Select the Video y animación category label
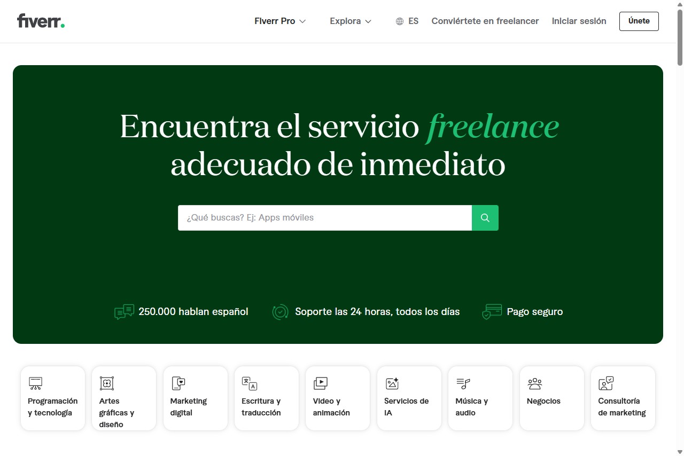Image resolution: width=684 pixels, height=456 pixels. pos(331,407)
